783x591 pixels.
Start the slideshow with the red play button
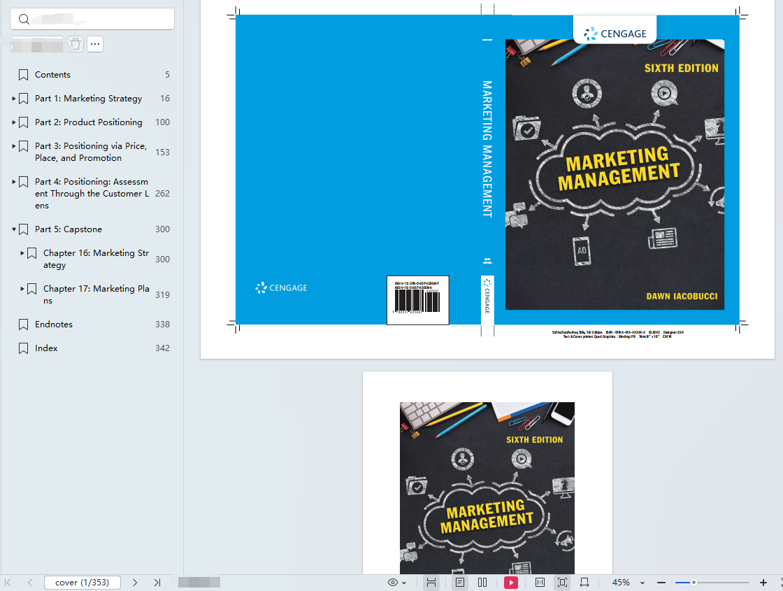point(511,583)
